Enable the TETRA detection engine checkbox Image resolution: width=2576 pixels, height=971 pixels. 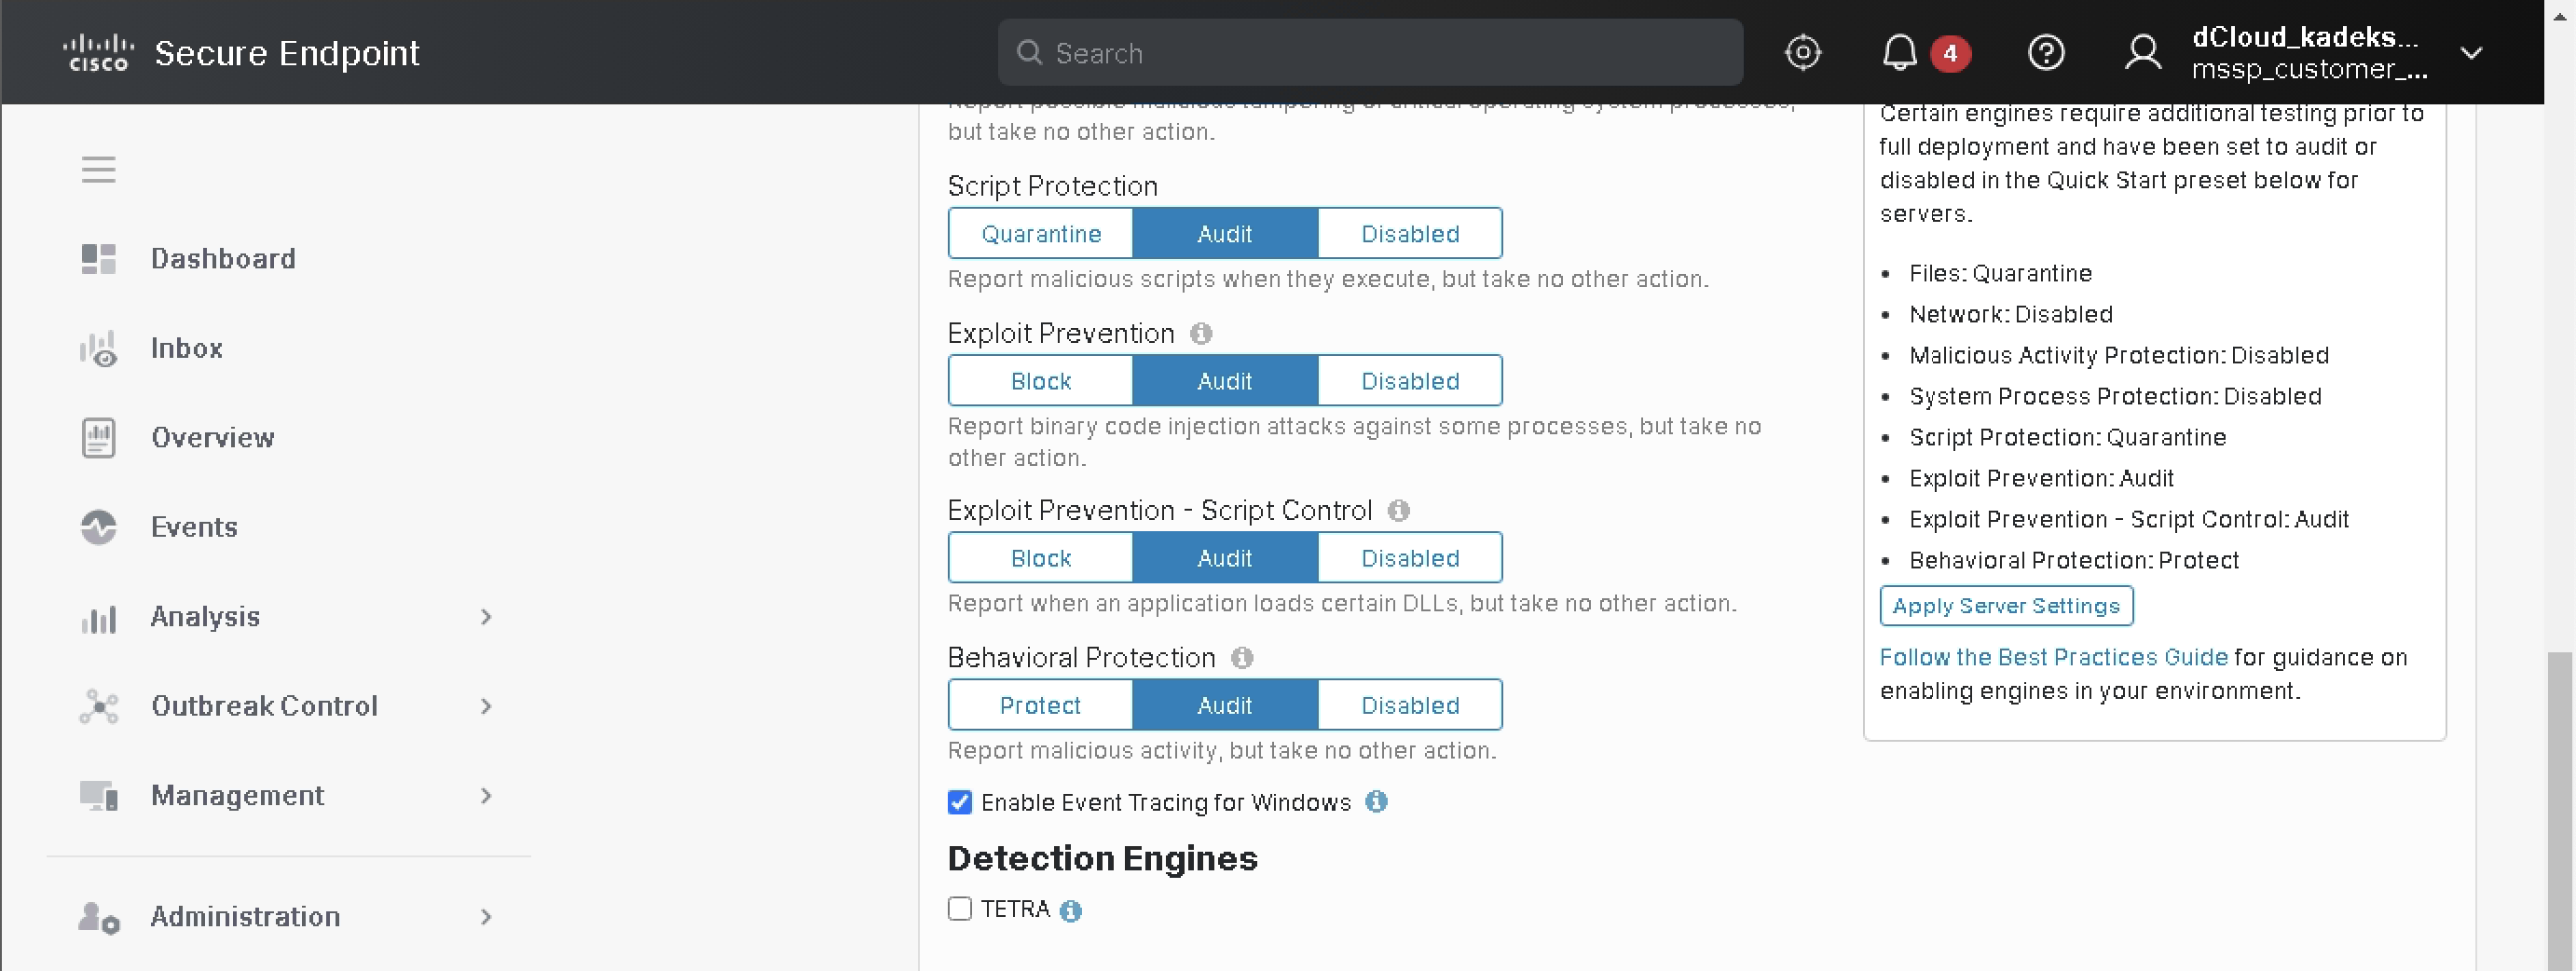coord(959,909)
